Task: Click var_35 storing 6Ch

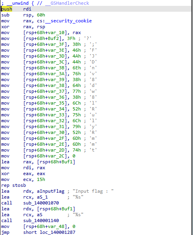Action: [56, 103]
